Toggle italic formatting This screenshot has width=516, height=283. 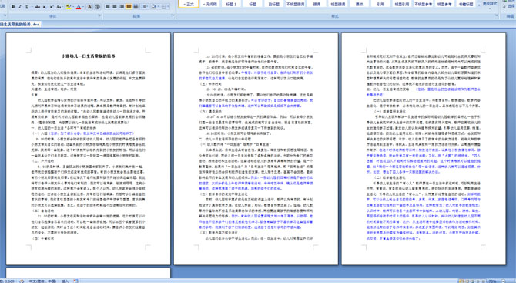click(20, 7)
